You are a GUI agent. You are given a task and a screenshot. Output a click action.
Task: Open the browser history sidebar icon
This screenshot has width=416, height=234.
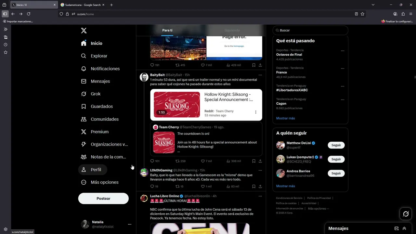click(x=6, y=45)
